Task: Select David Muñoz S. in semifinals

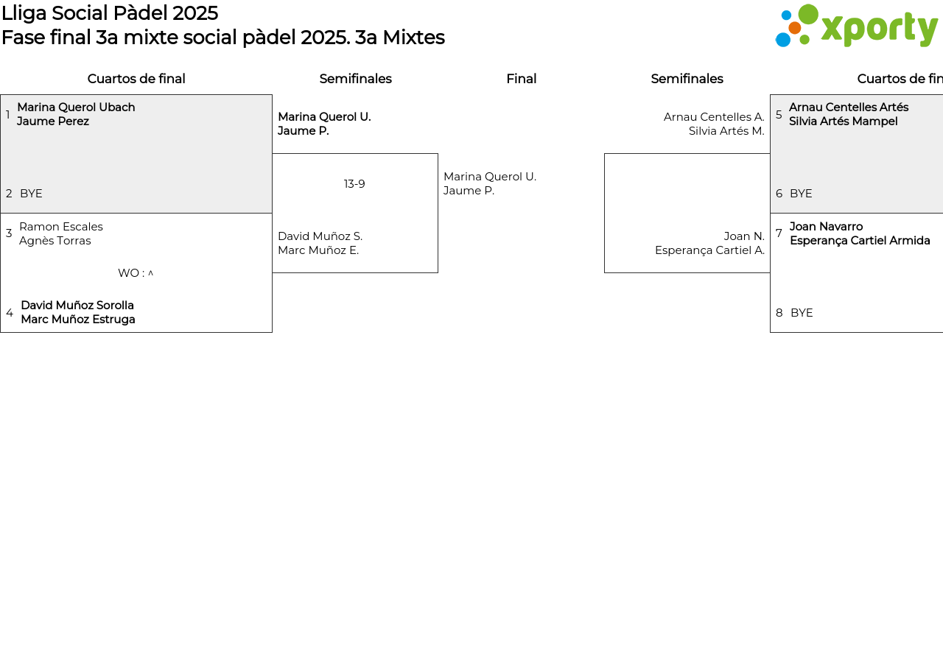Action: click(x=320, y=243)
